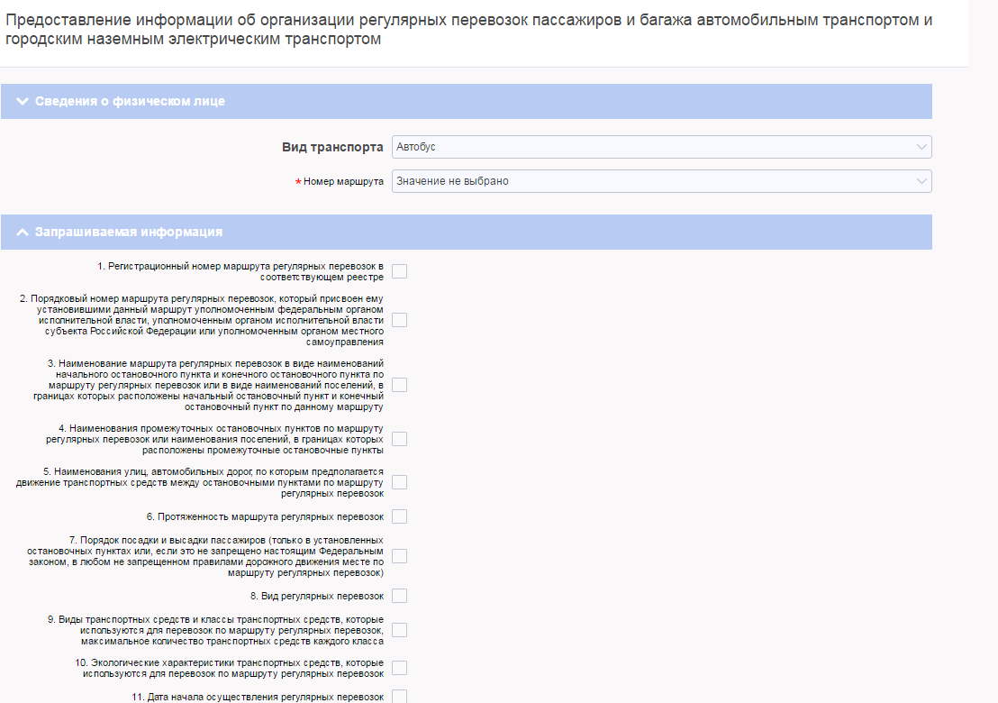Tick checkbox 11, Дата начала осуществления перевозок
Screen dimensions: 998x703
pos(399,696)
